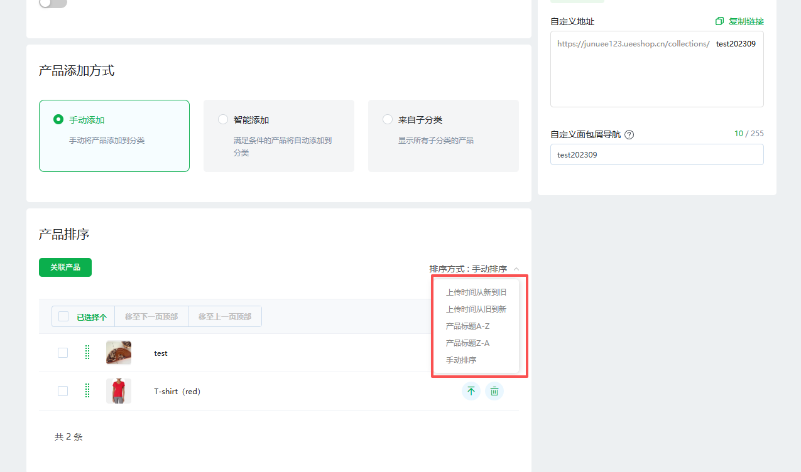Click the copy link icon near 复制链接
Image resolution: width=801 pixels, height=472 pixels.
tap(719, 21)
